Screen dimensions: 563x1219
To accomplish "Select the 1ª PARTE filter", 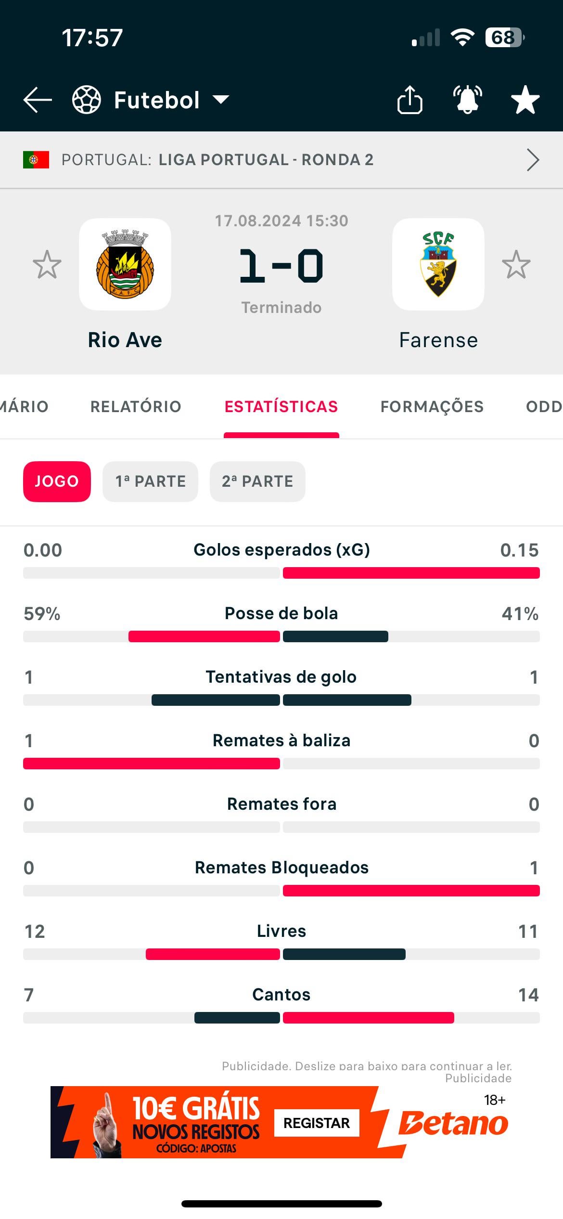I will (x=150, y=481).
